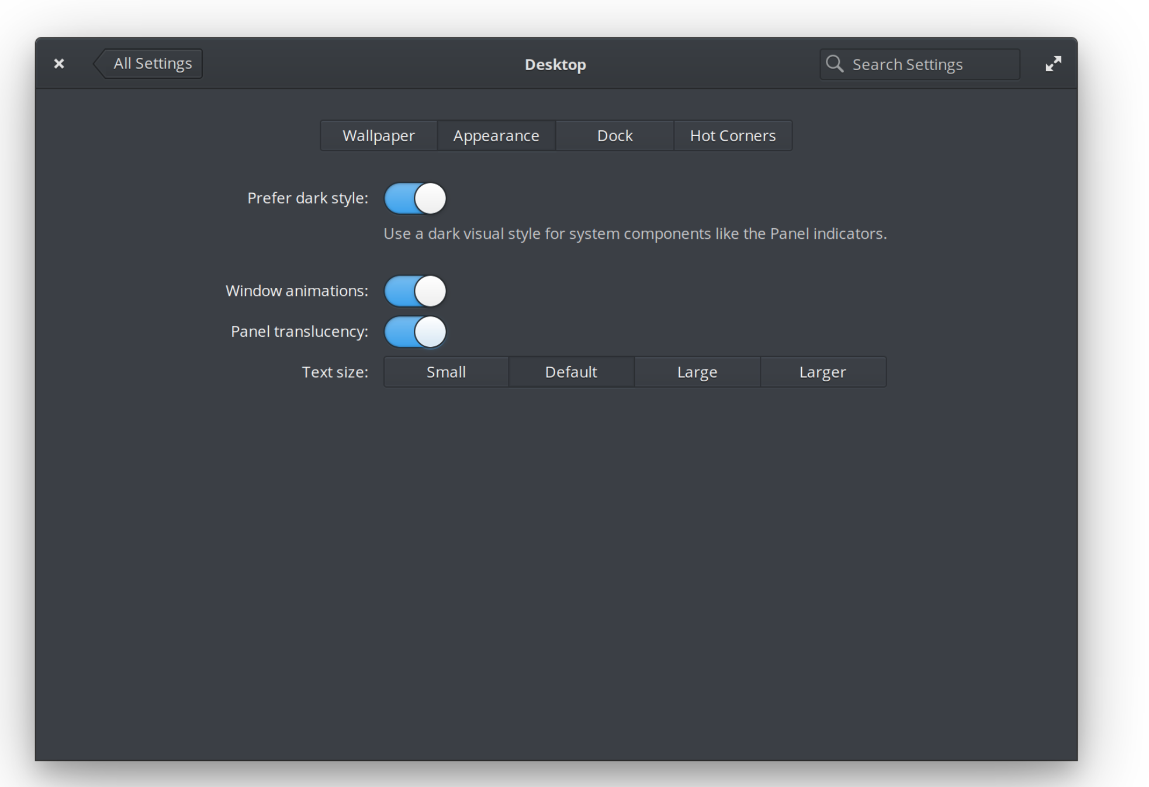Close the Desktop settings window
1149x787 pixels.
(59, 64)
